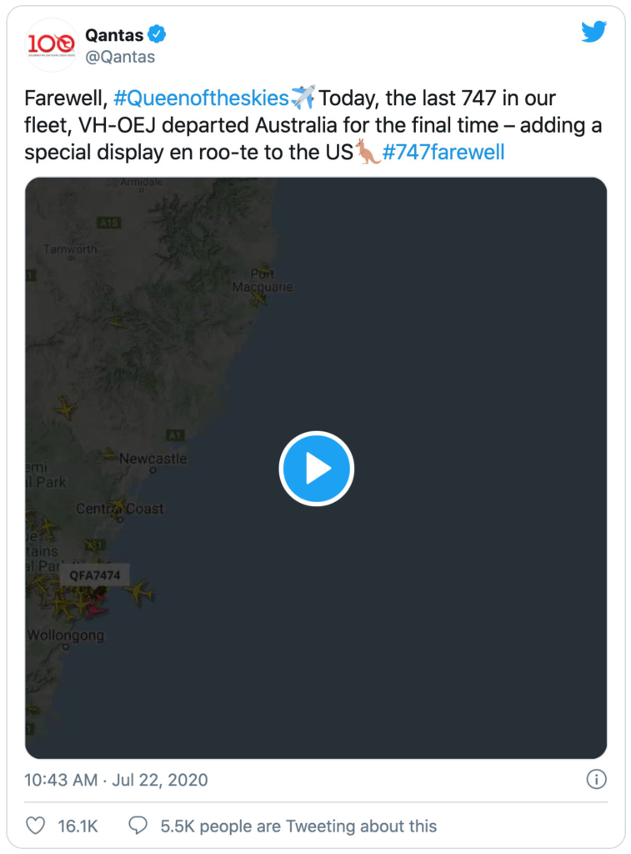Click the Tamworth map label
Screen dimensions: 631x854
click(71, 249)
